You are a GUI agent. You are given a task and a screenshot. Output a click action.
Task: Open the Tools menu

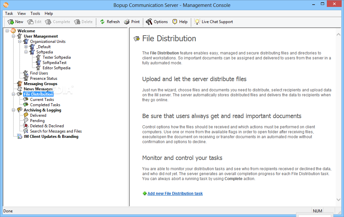tap(35, 14)
